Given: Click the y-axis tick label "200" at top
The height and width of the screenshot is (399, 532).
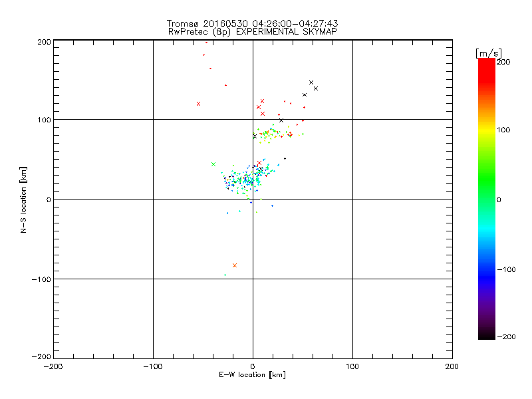Looking at the screenshot, I should [44, 42].
